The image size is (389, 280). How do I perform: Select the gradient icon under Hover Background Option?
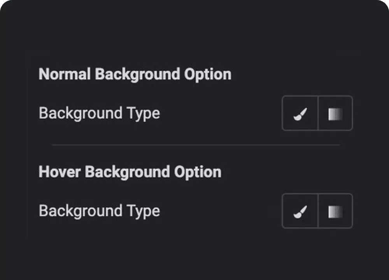(x=335, y=211)
